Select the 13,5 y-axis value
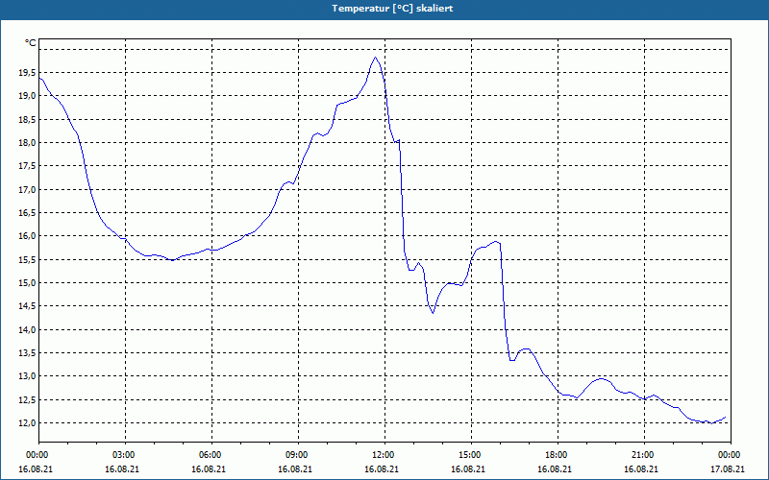 27,352
